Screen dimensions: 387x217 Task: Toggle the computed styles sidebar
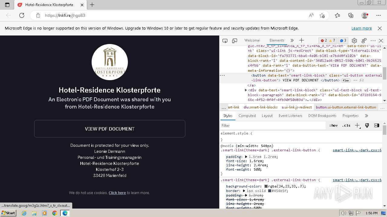click(377, 125)
